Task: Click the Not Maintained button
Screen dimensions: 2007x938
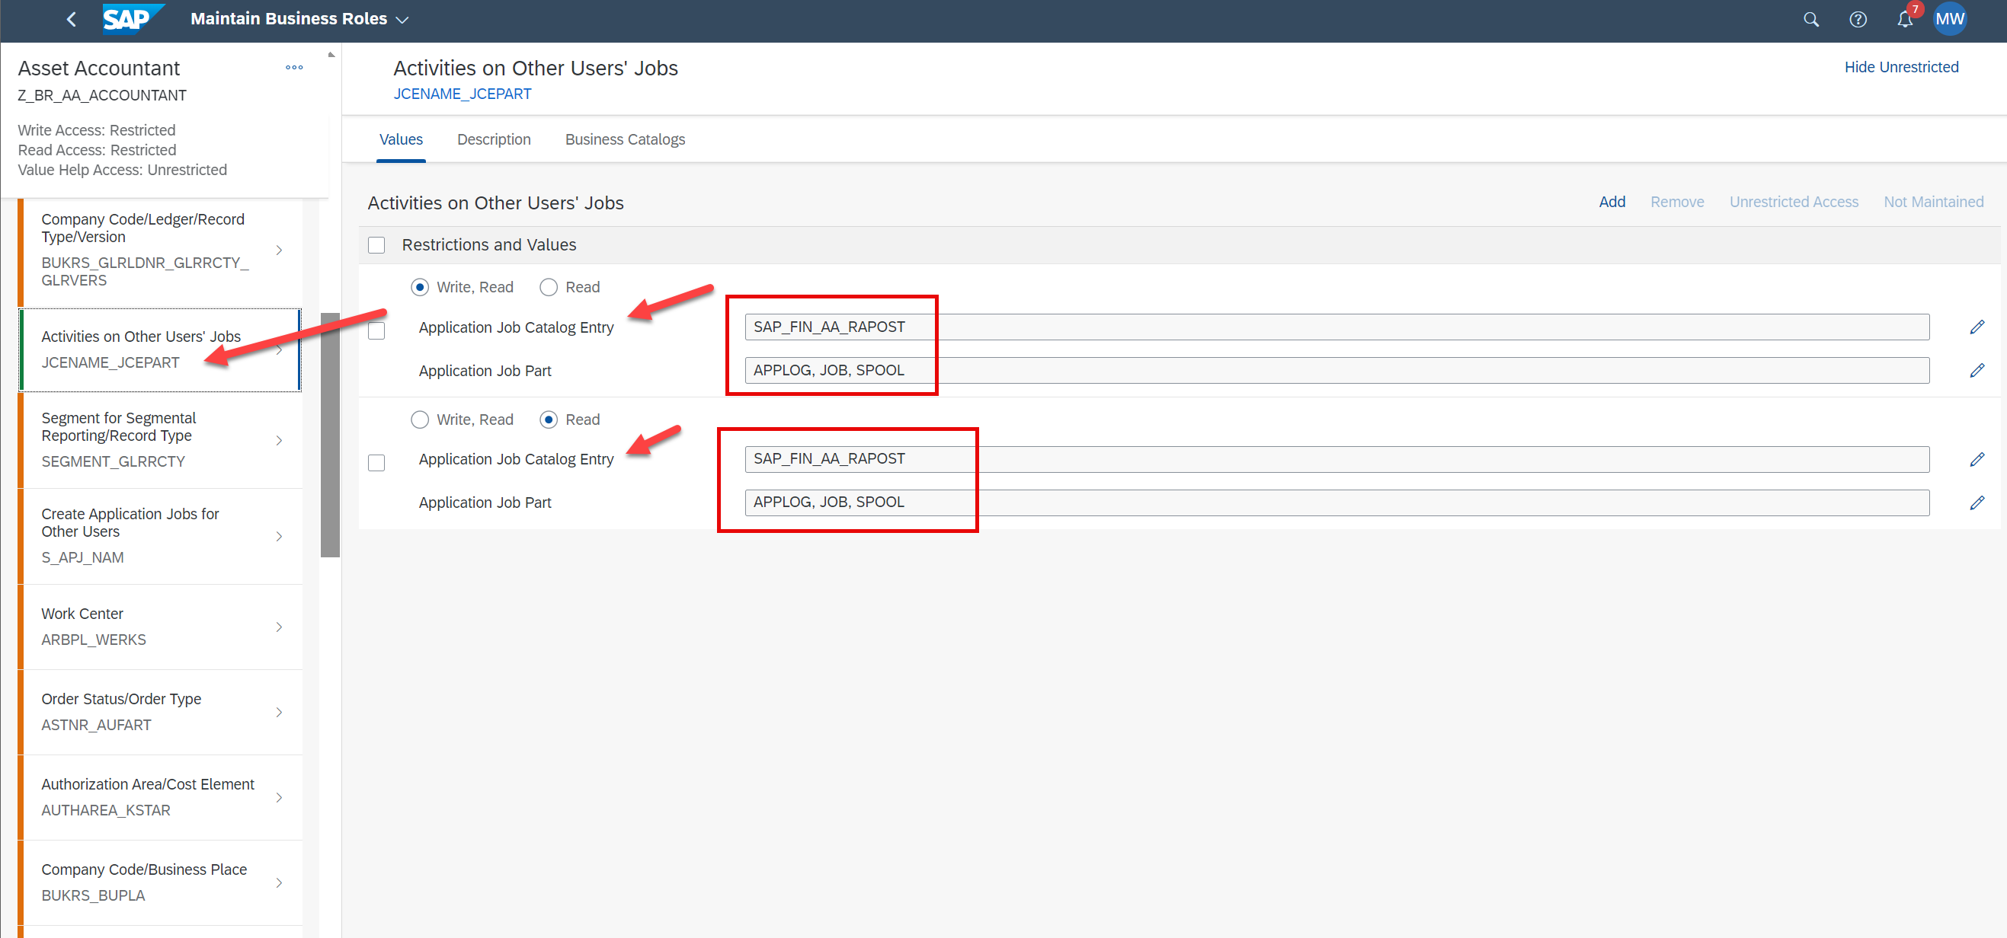Action: (x=1933, y=202)
